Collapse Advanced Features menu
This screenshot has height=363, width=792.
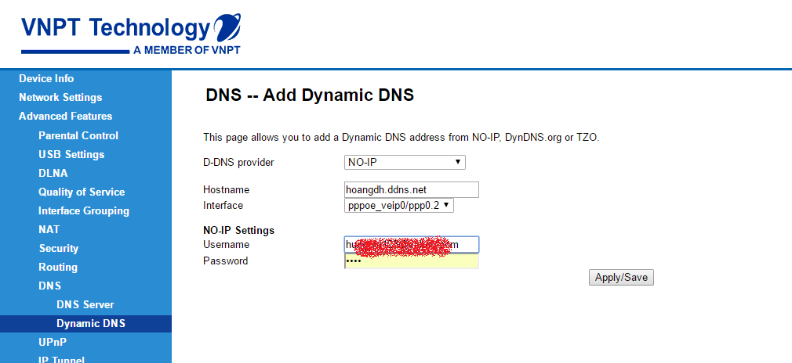[65, 116]
